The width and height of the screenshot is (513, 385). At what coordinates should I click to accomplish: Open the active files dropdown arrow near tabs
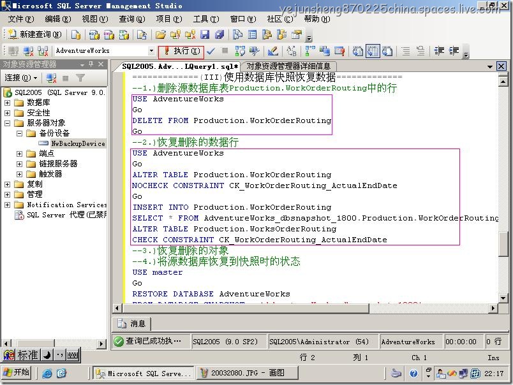pos(490,66)
